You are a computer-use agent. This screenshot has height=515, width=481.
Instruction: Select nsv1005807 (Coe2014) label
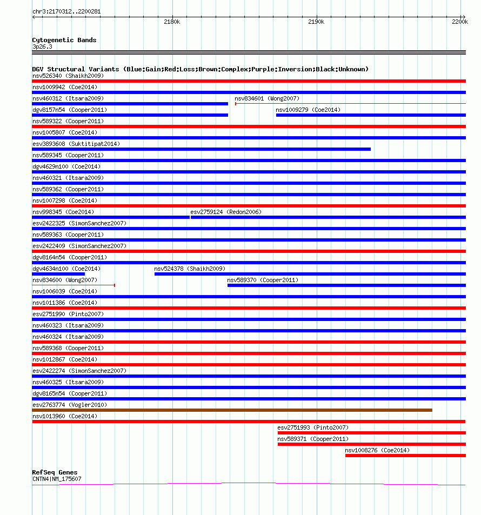point(65,133)
